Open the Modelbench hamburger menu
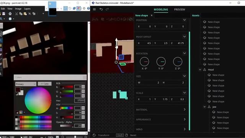245x138 pixels. coord(94,9)
